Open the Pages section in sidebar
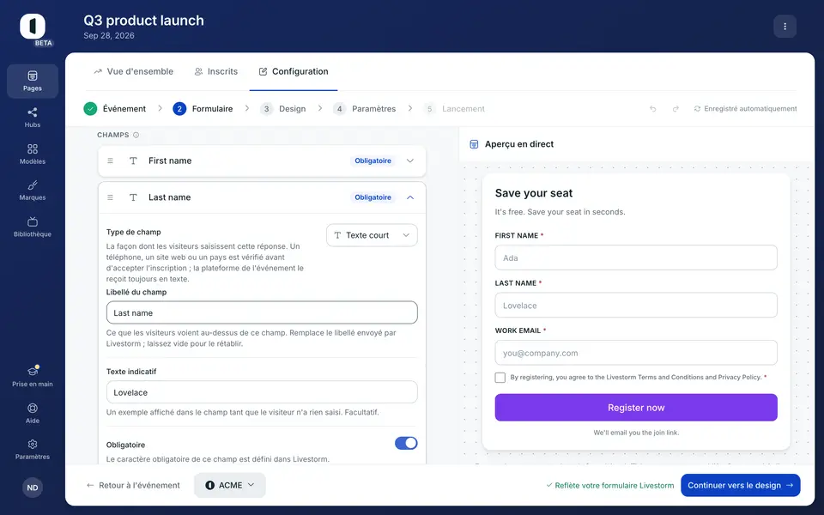 pos(33,81)
